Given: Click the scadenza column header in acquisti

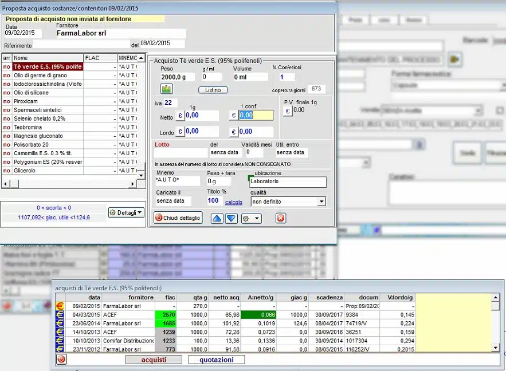Looking at the screenshot, I should (326, 297).
